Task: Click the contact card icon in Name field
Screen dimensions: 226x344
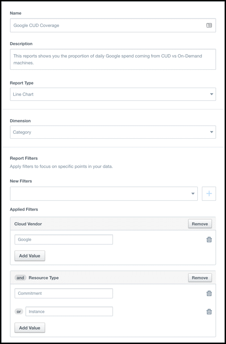Action: (x=209, y=25)
